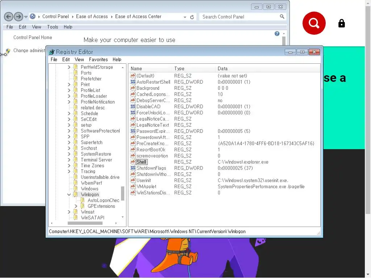Screen dimensions: 371x278
Task: Sort values by Type column header
Action: (x=193, y=68)
